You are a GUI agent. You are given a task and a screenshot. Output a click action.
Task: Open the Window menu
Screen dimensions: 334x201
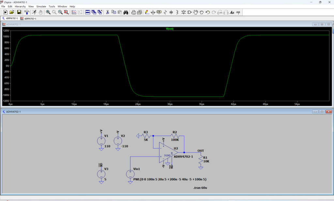62,7
